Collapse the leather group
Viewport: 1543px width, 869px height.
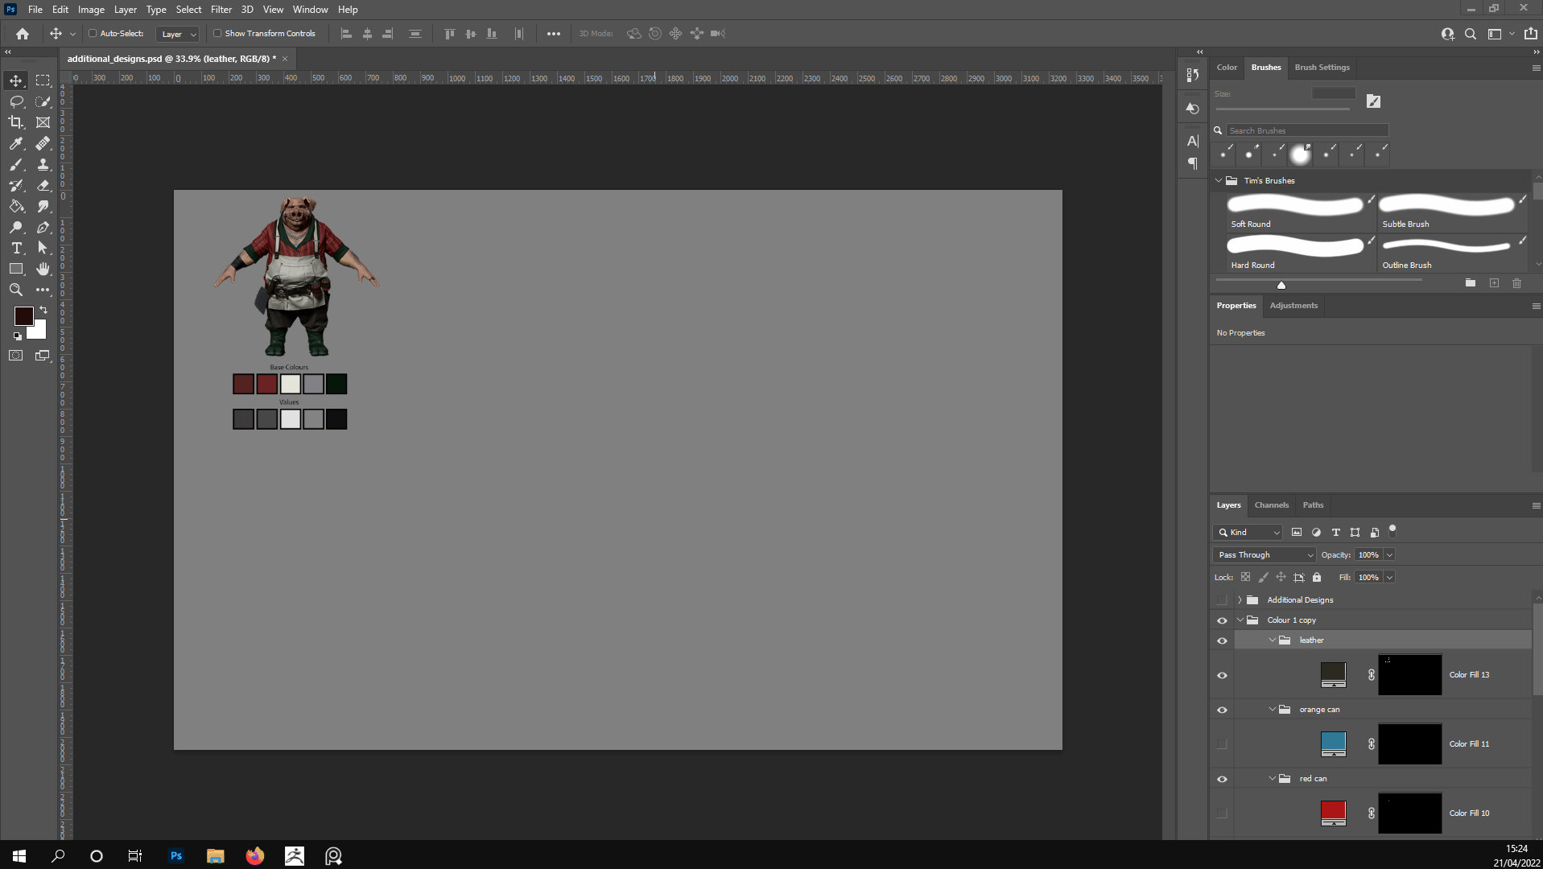[x=1273, y=640]
